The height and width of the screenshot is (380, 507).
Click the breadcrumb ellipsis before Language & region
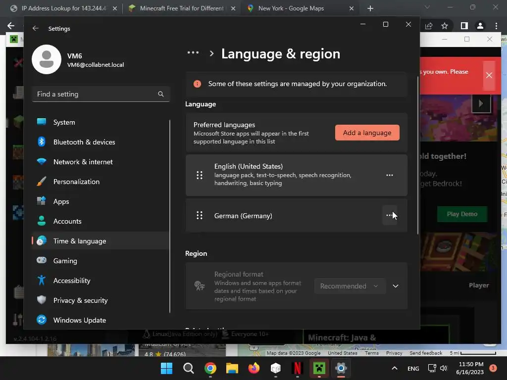click(193, 53)
